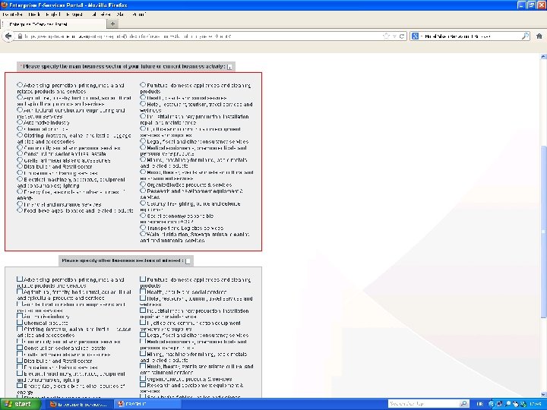This screenshot has height=410, width=547.
Task: Click the Firefox logo in the title bar
Action: point(5,5)
